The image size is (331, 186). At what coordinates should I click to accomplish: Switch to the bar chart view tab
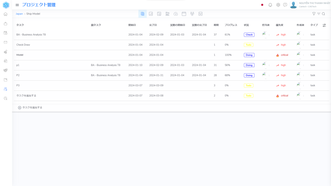(x=151, y=14)
